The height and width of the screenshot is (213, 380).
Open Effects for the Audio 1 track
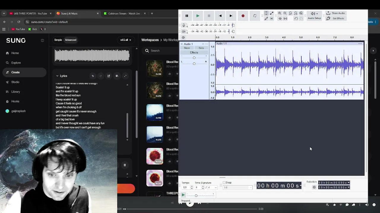pos(194,53)
